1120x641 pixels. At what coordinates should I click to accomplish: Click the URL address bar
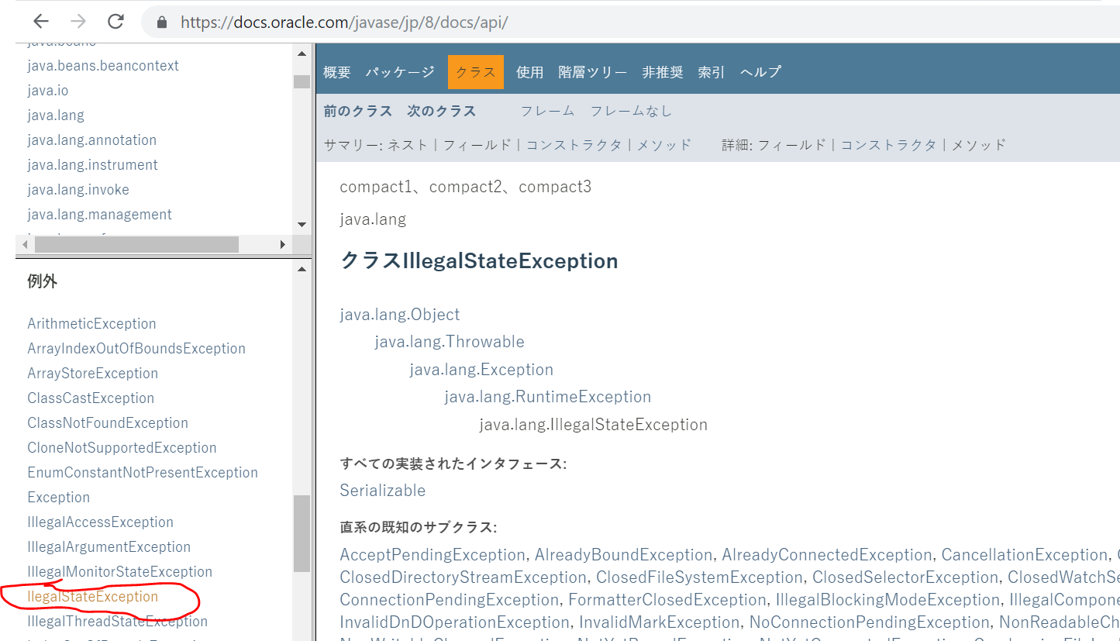pyautogui.click(x=543, y=22)
